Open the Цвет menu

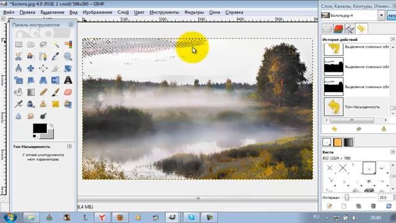[139, 12]
